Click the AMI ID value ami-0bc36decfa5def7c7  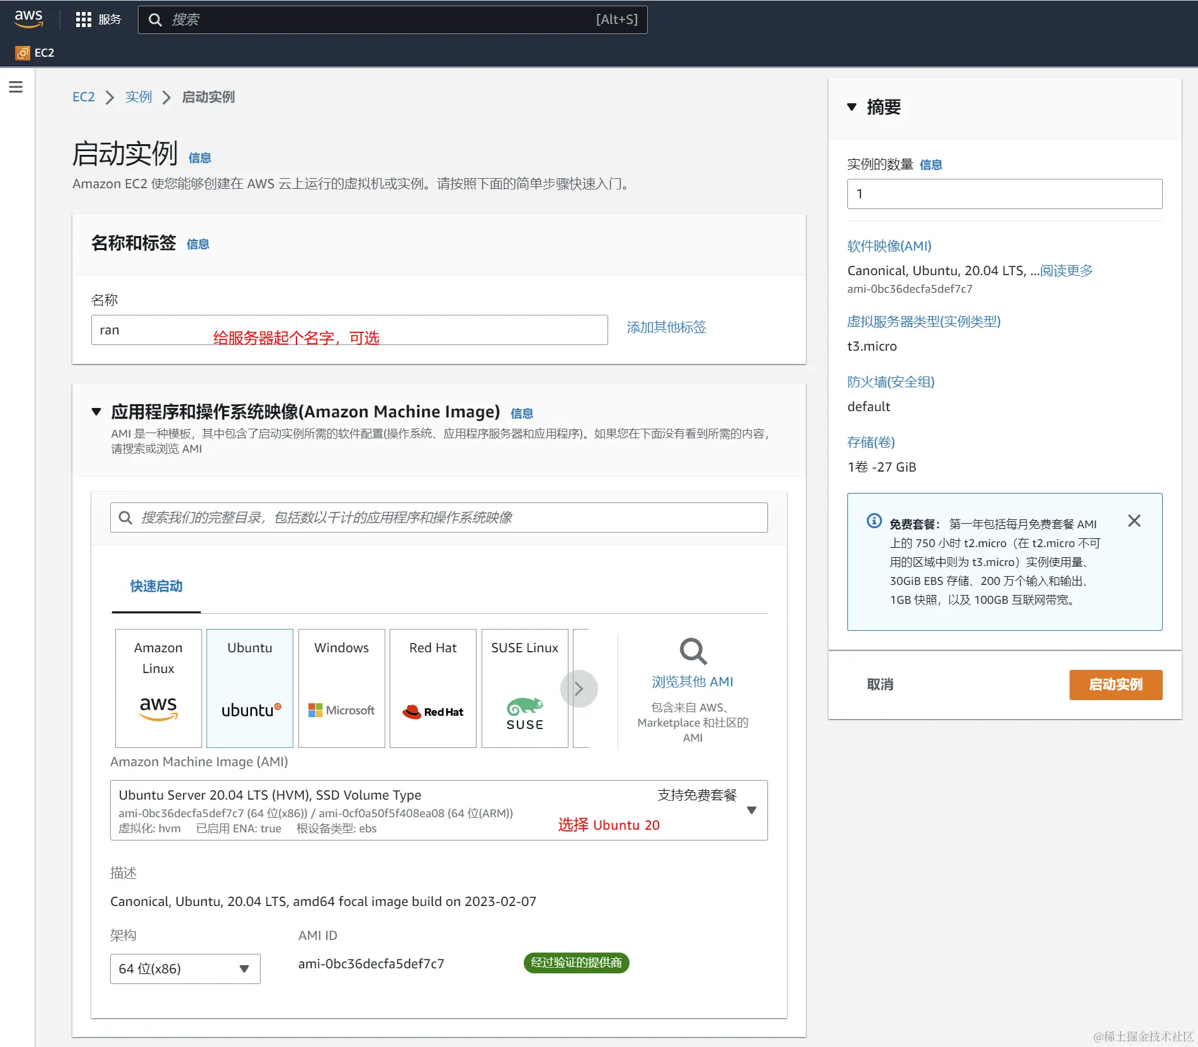pyautogui.click(x=371, y=964)
